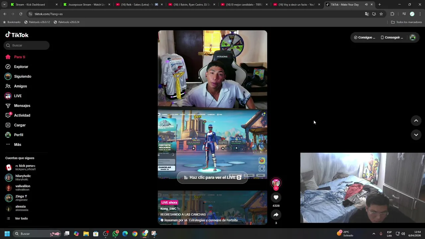Open the Extensions puzzle icon
The image size is (425, 239).
(x=392, y=14)
